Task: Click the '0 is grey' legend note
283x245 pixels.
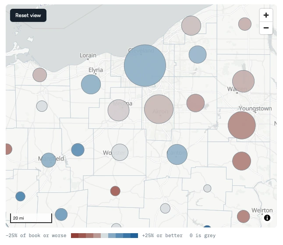Action: (x=202, y=235)
